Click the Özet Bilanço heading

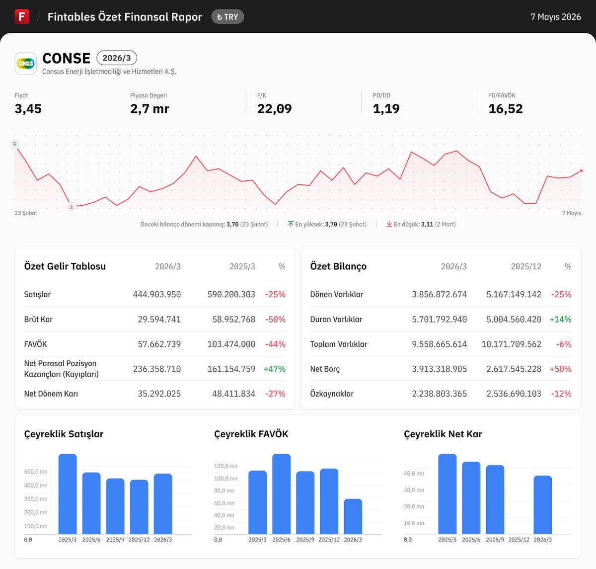click(338, 266)
